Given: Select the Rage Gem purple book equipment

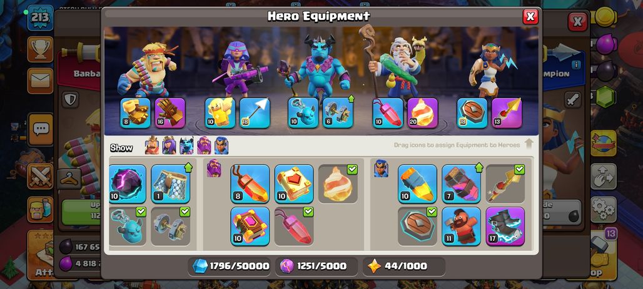Looking at the screenshot, I should 250,226.
